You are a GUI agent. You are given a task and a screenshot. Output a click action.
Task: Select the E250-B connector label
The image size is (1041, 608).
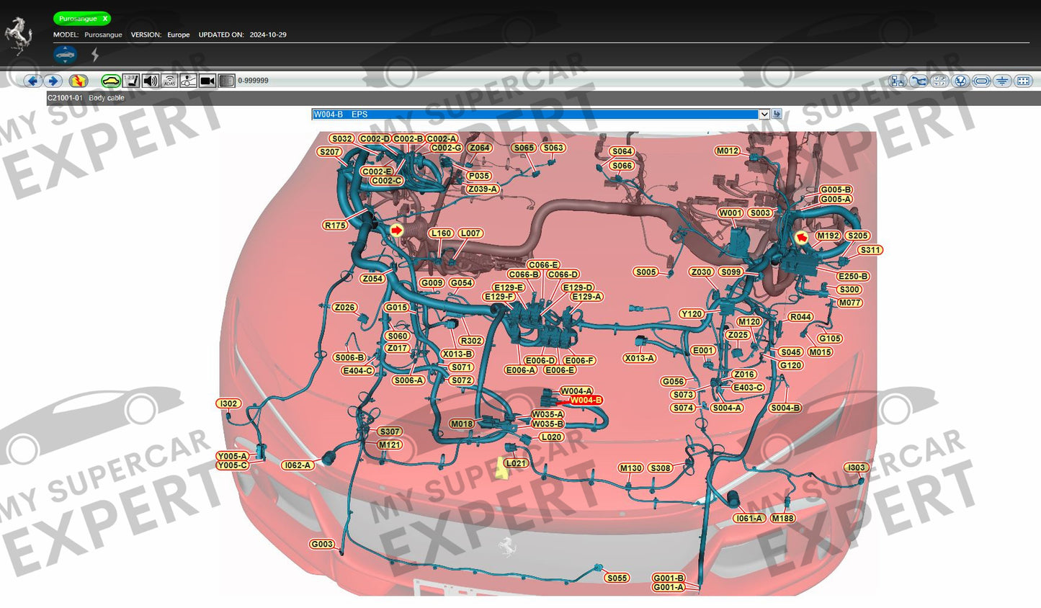(x=852, y=277)
